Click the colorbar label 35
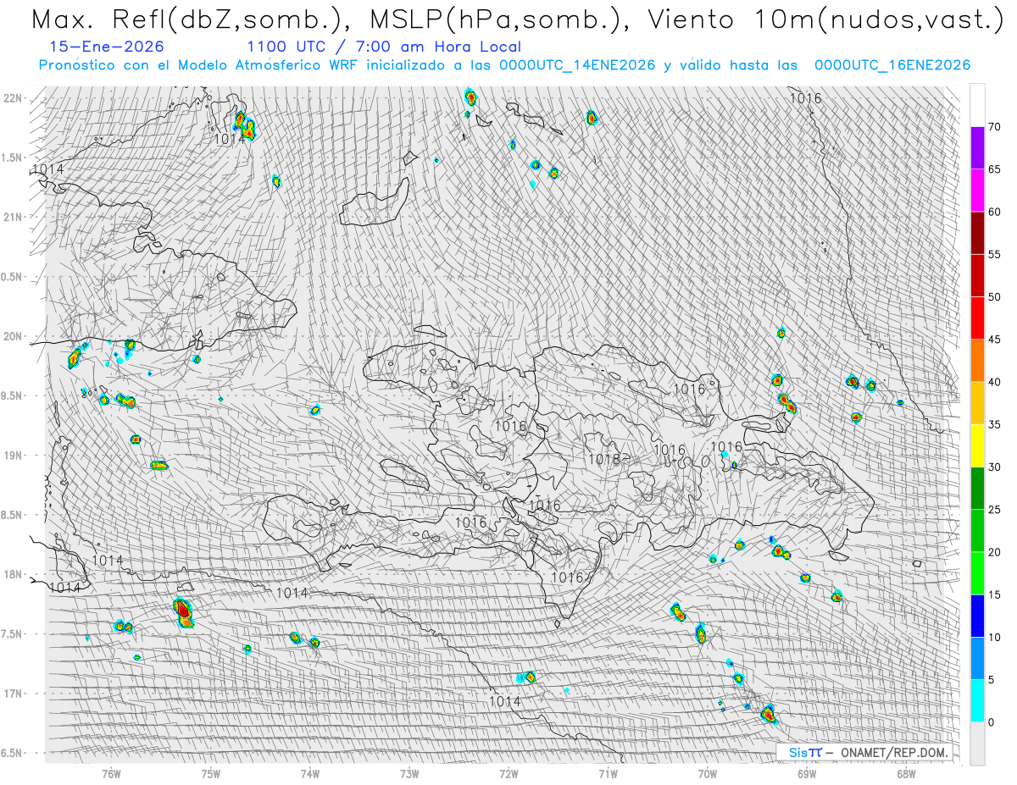The height and width of the screenshot is (785, 1017). (x=994, y=424)
